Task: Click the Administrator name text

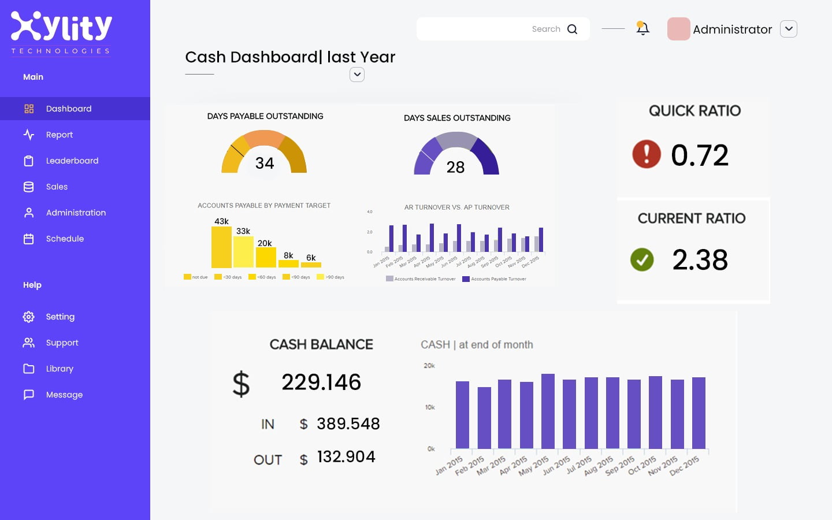Action: [x=732, y=29]
